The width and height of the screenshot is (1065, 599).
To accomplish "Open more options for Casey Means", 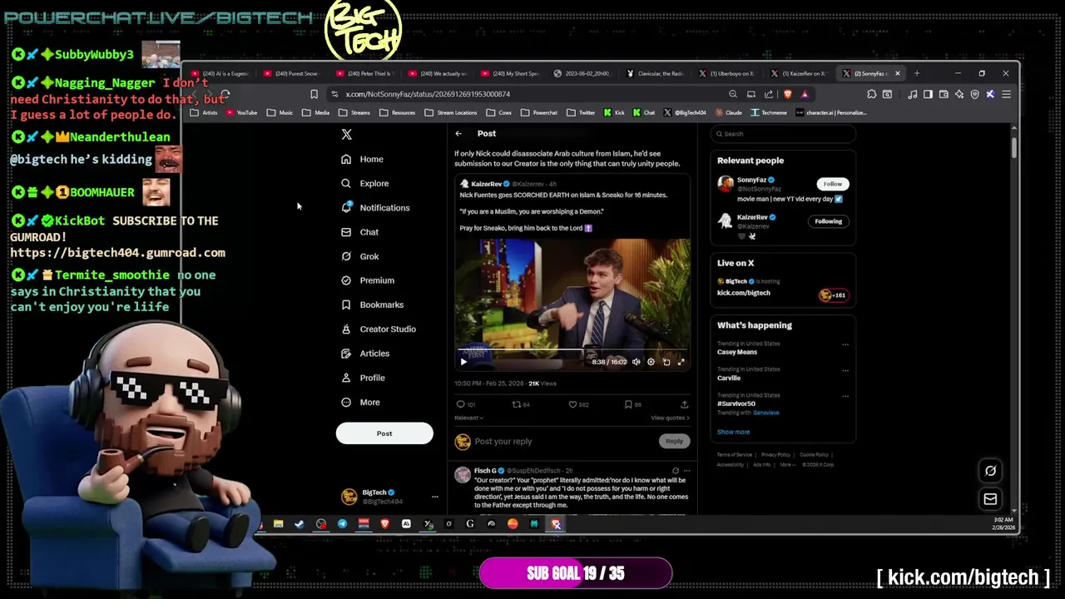I will 845,344.
